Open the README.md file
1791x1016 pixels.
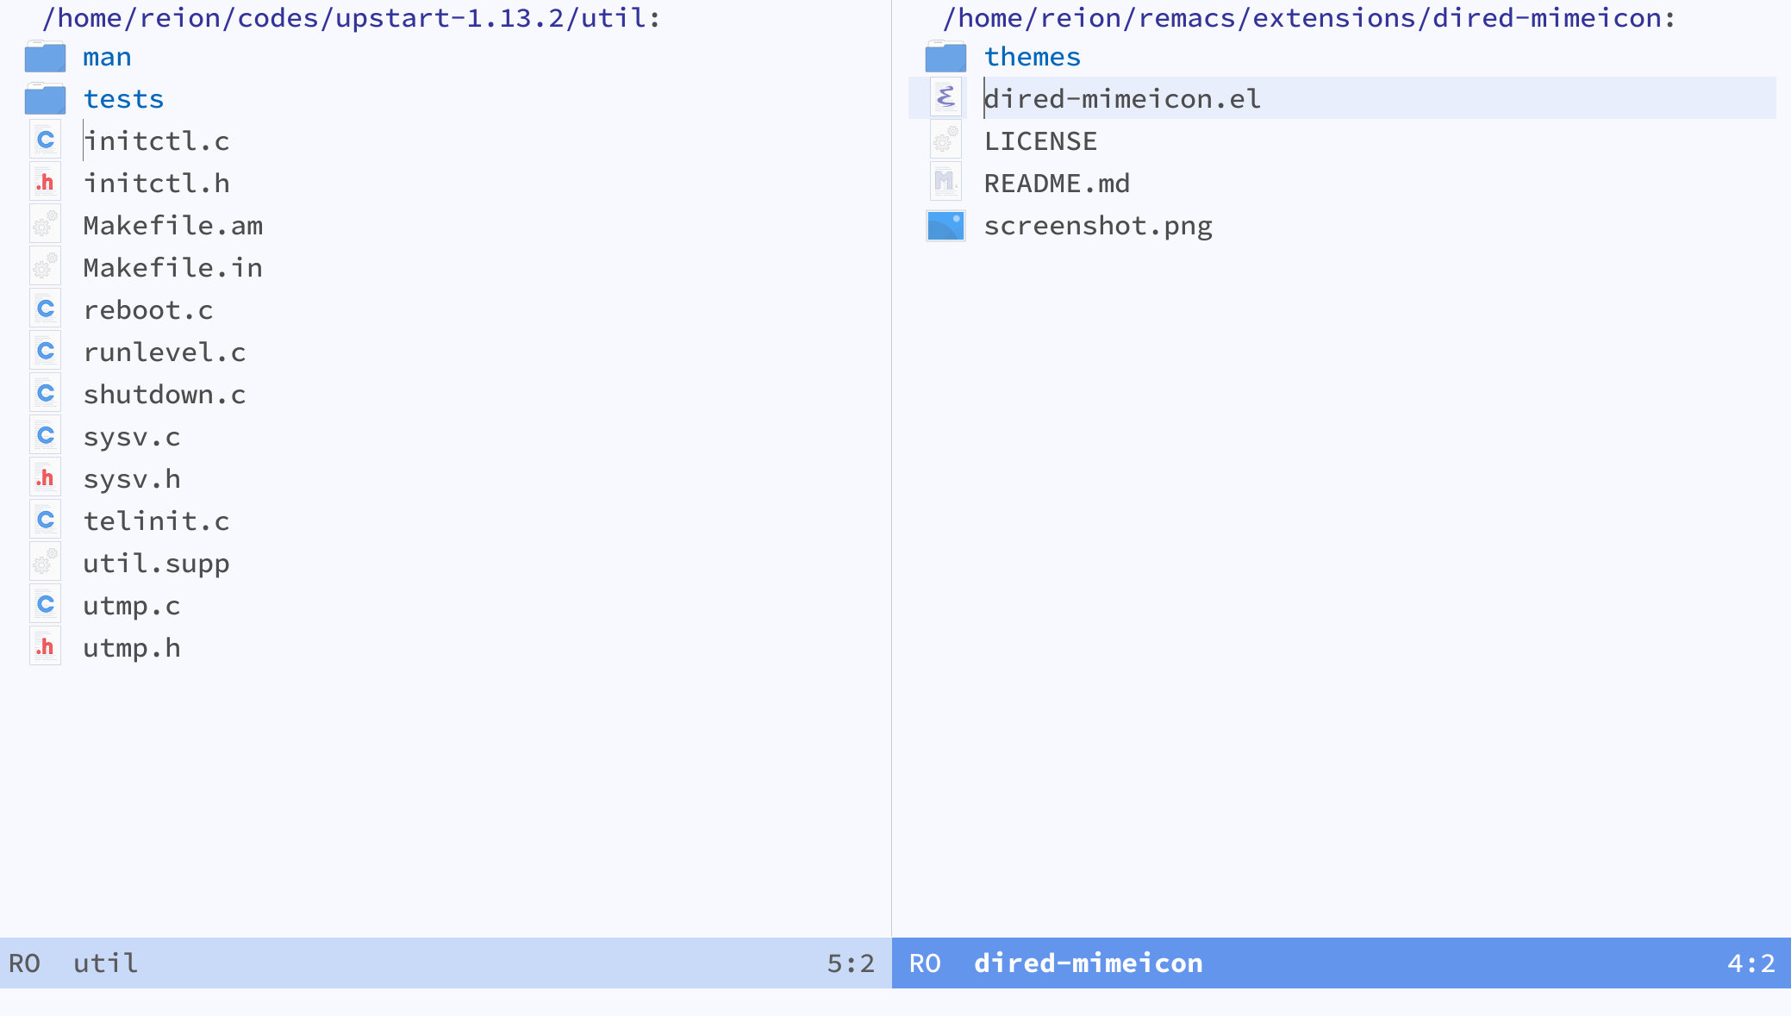(1057, 184)
